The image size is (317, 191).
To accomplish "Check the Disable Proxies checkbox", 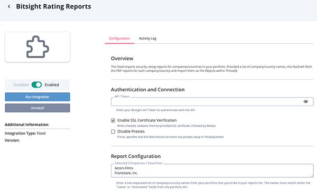I will 113,131.
